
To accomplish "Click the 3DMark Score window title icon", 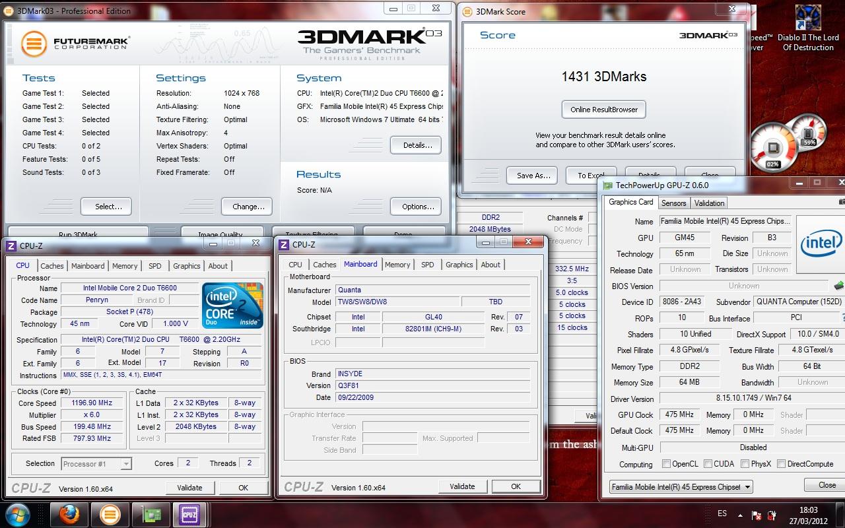I will (467, 11).
